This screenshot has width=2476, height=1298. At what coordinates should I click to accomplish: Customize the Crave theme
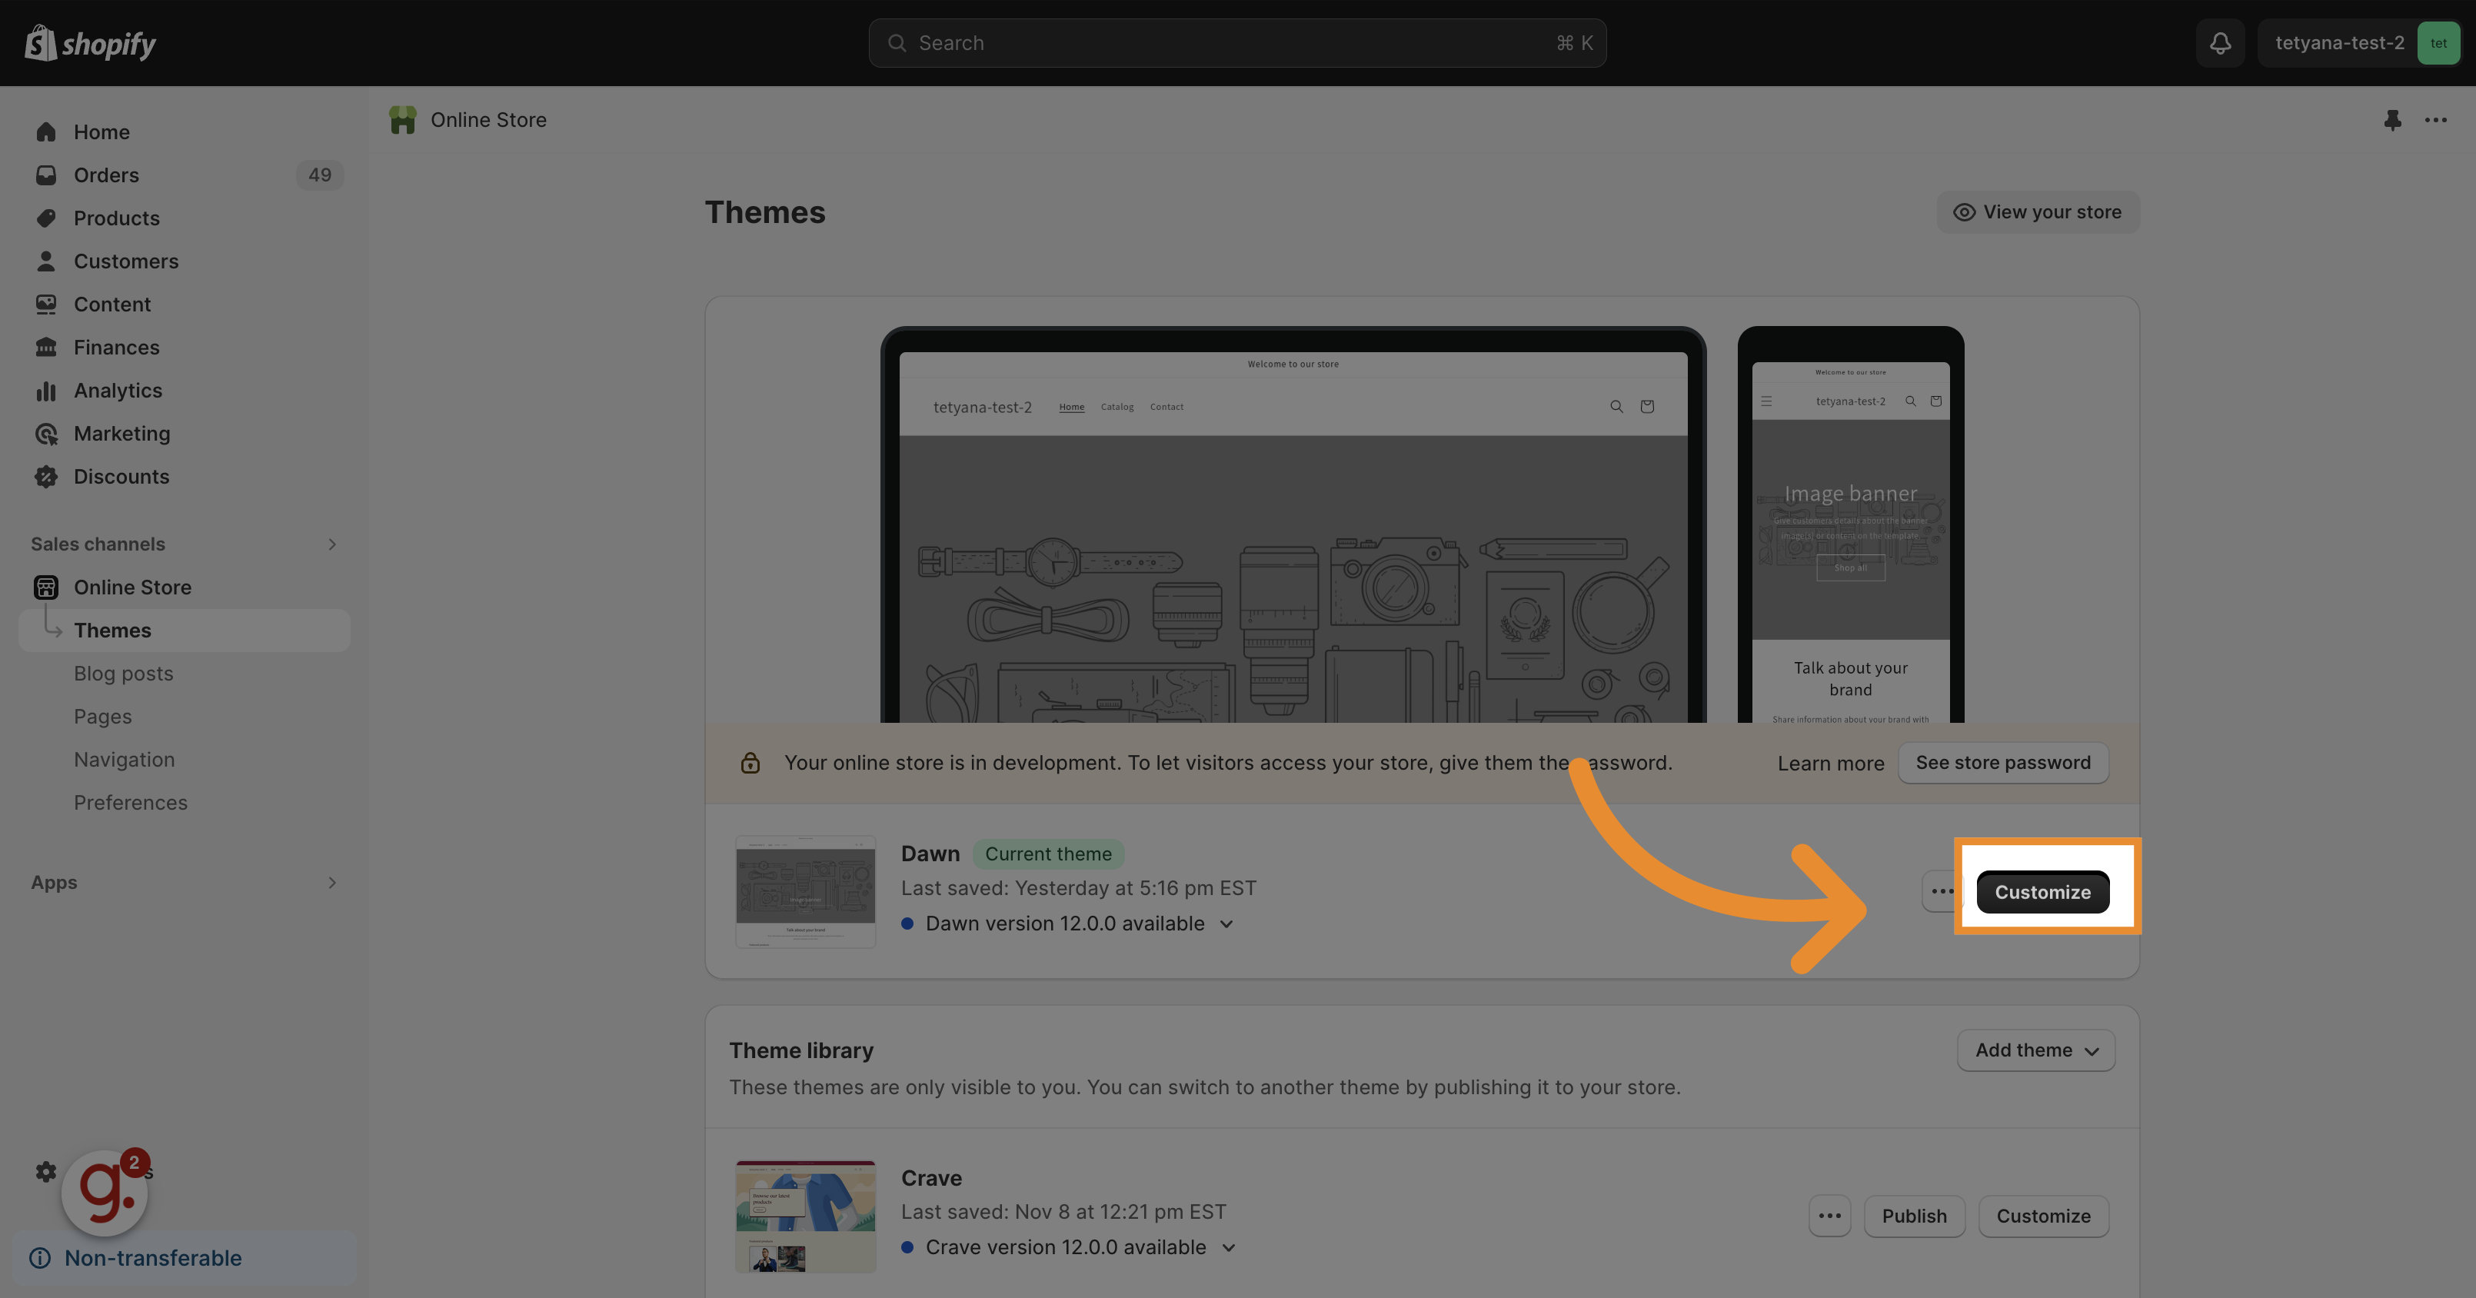coord(2044,1215)
